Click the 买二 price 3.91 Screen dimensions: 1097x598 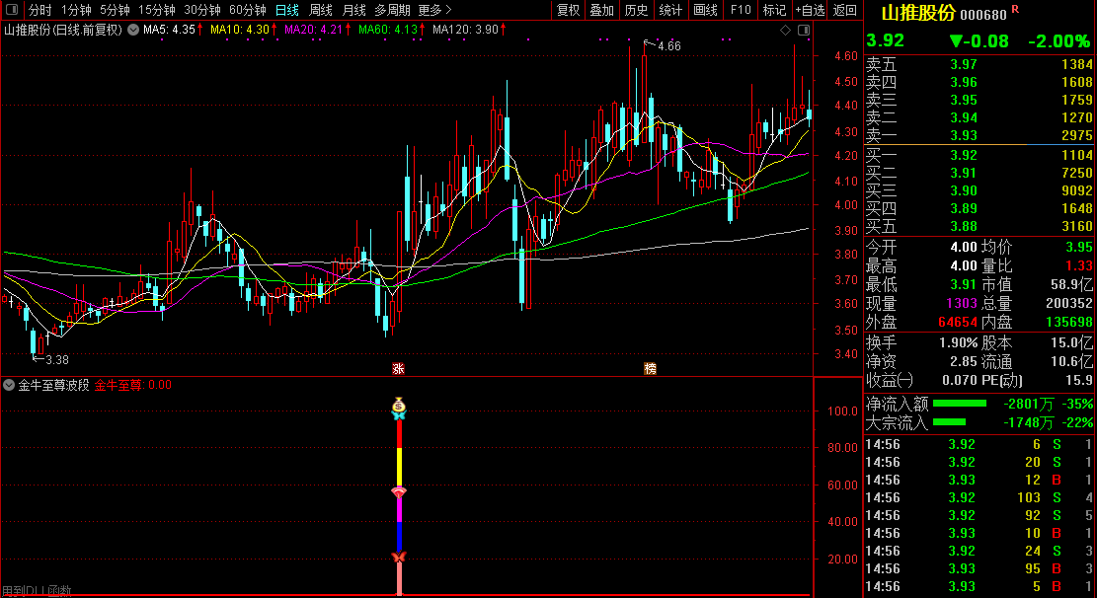tap(964, 173)
